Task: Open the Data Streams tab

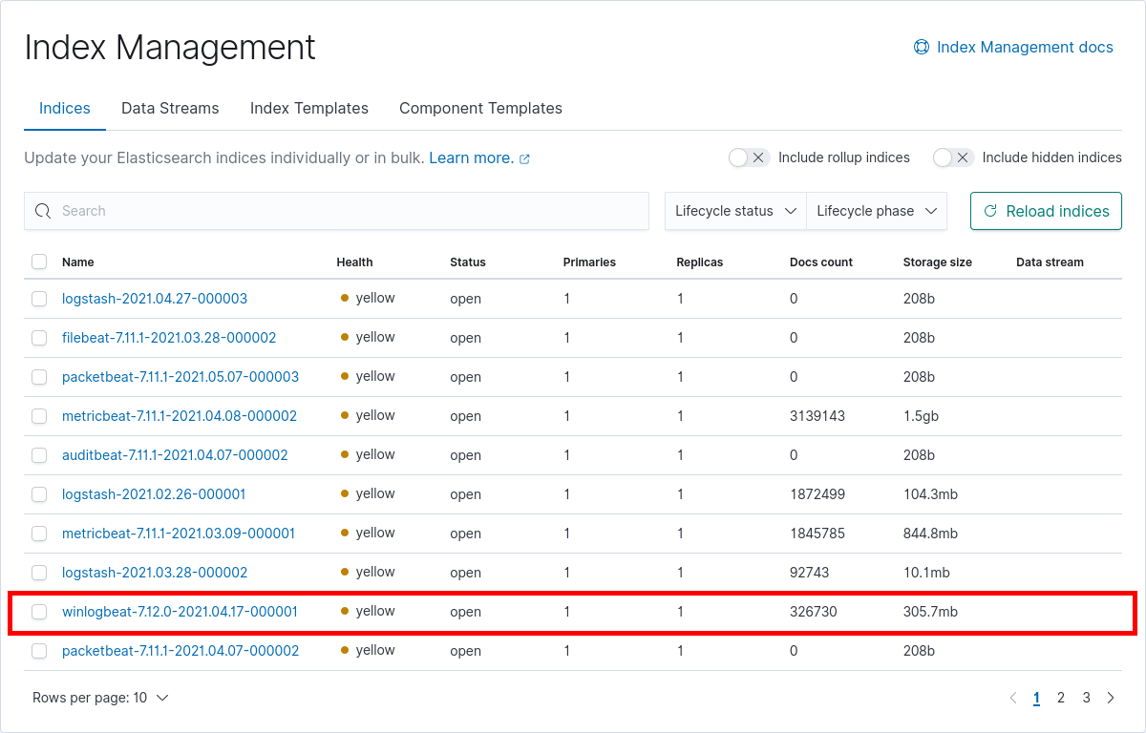Action: pos(170,108)
